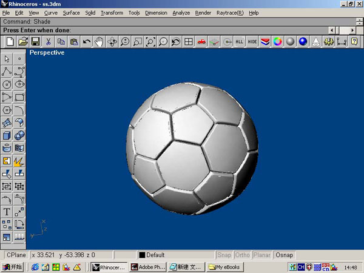Click the New file icon

[10, 41]
